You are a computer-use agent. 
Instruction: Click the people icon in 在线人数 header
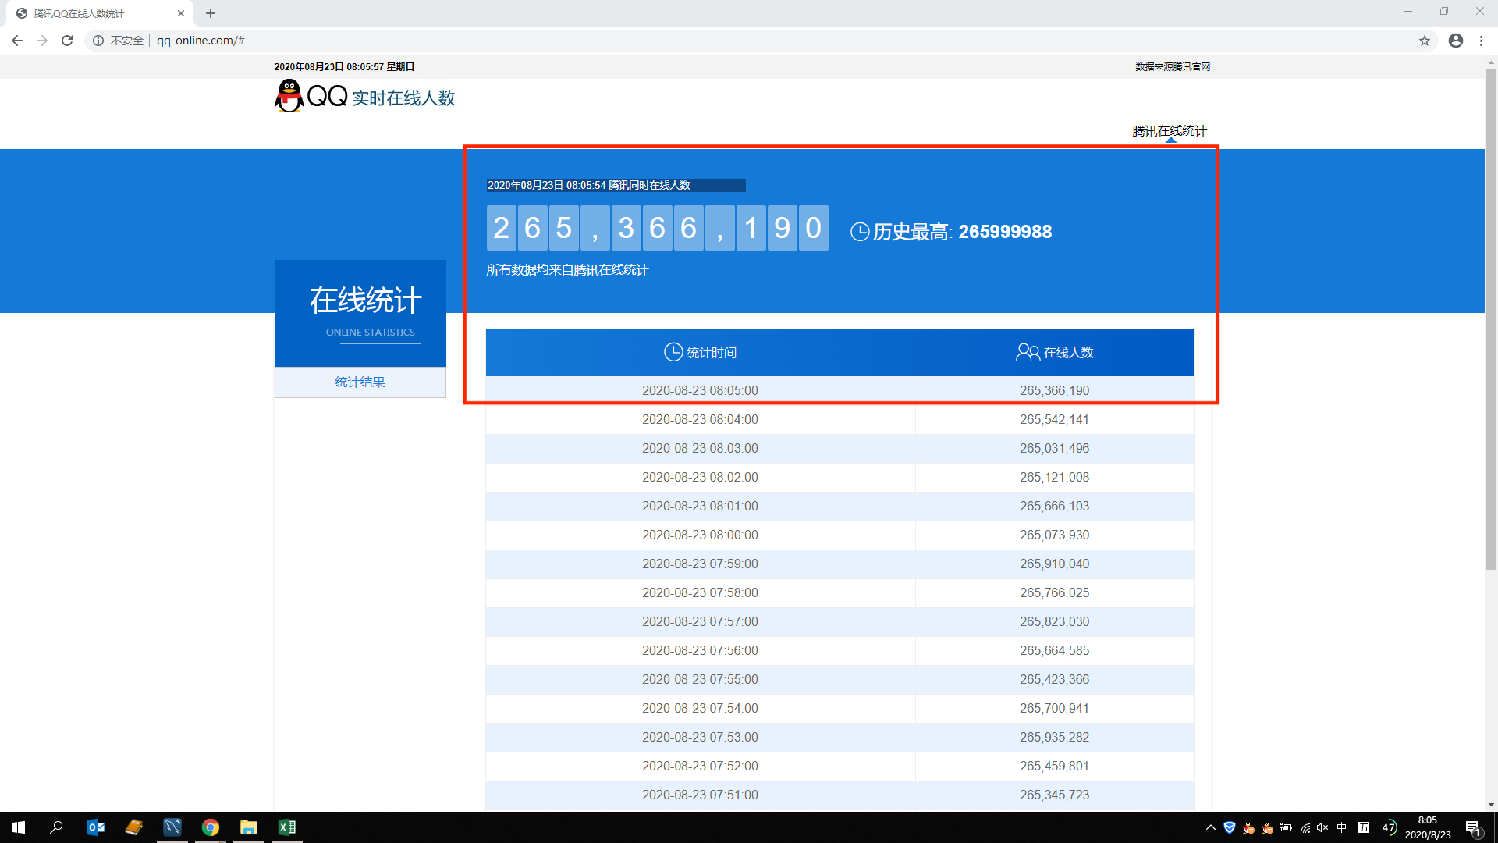point(1028,353)
